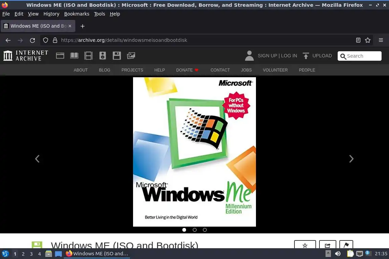Open the ABOUT page link

pos(81,70)
